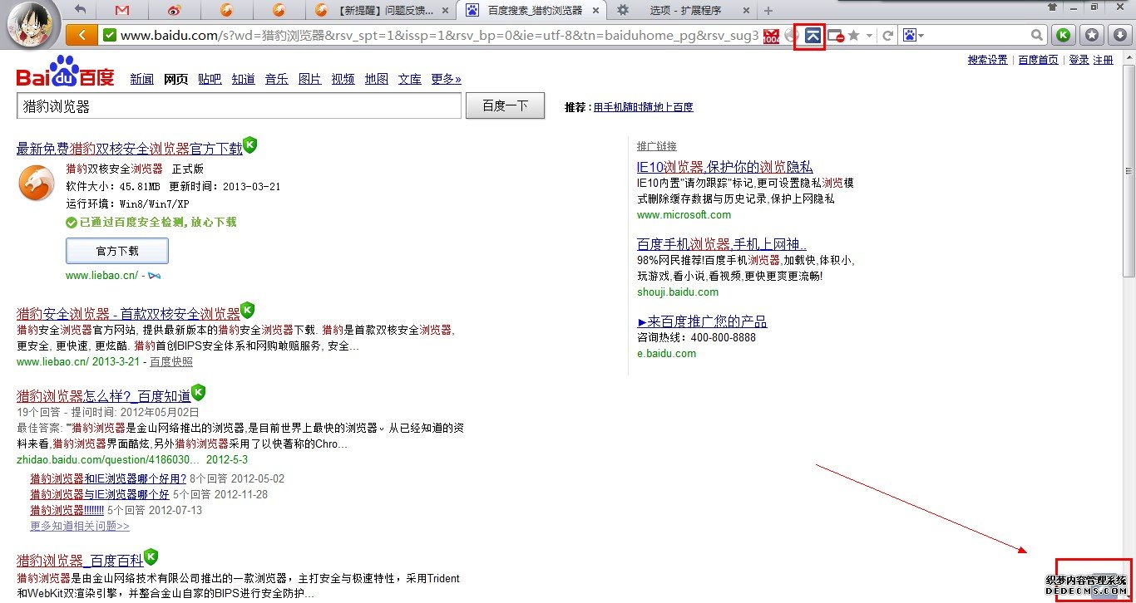The width and height of the screenshot is (1136, 603).
Task: Click the globe icon in the address bar
Action: point(791,36)
